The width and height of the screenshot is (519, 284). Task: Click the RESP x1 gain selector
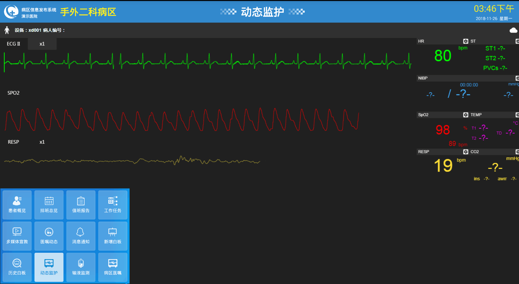point(42,142)
